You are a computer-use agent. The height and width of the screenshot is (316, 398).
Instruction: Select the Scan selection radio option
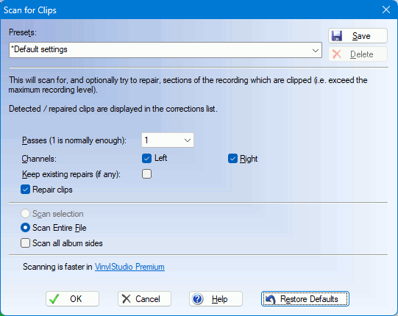pyautogui.click(x=26, y=214)
